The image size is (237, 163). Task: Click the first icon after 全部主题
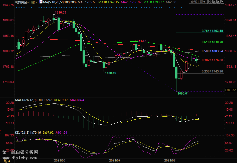[210, 2]
